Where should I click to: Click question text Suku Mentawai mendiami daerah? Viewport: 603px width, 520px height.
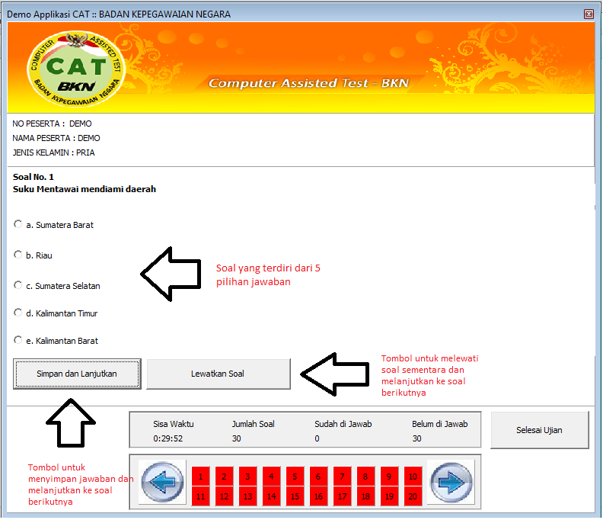(85, 189)
